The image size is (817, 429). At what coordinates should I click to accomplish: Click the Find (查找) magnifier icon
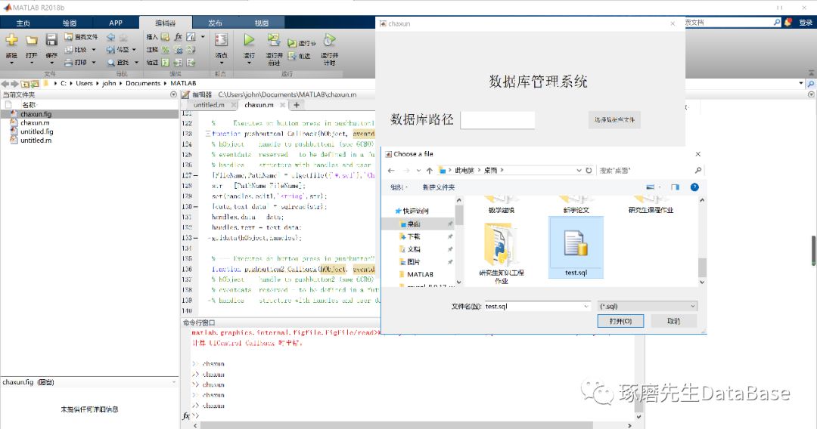click(x=111, y=63)
